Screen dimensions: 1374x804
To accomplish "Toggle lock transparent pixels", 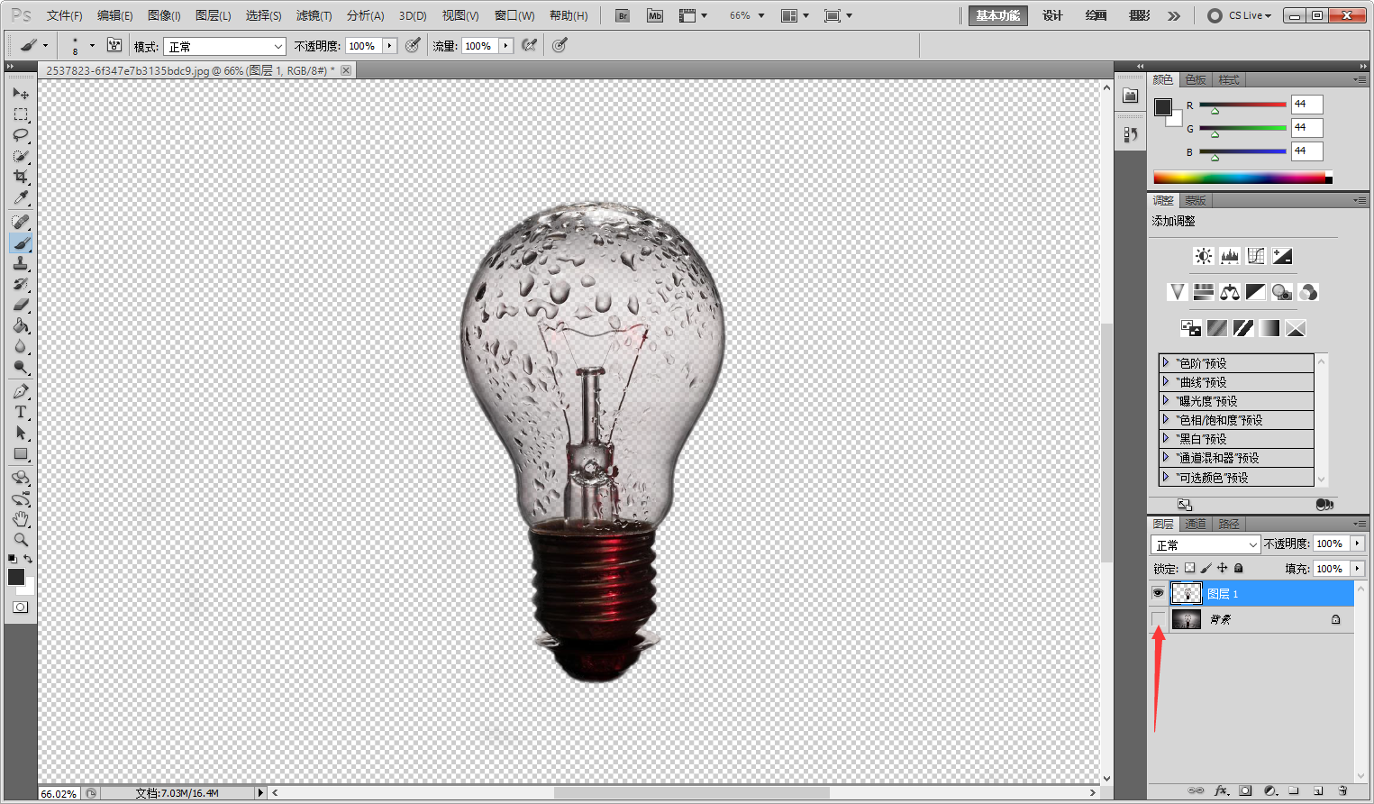I will (1189, 569).
